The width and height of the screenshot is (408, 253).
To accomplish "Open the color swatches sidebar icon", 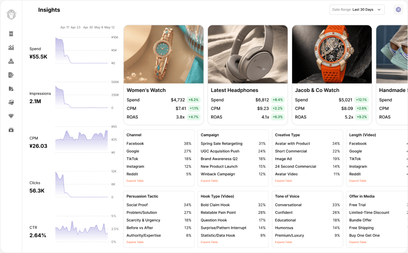I will click(11, 89).
